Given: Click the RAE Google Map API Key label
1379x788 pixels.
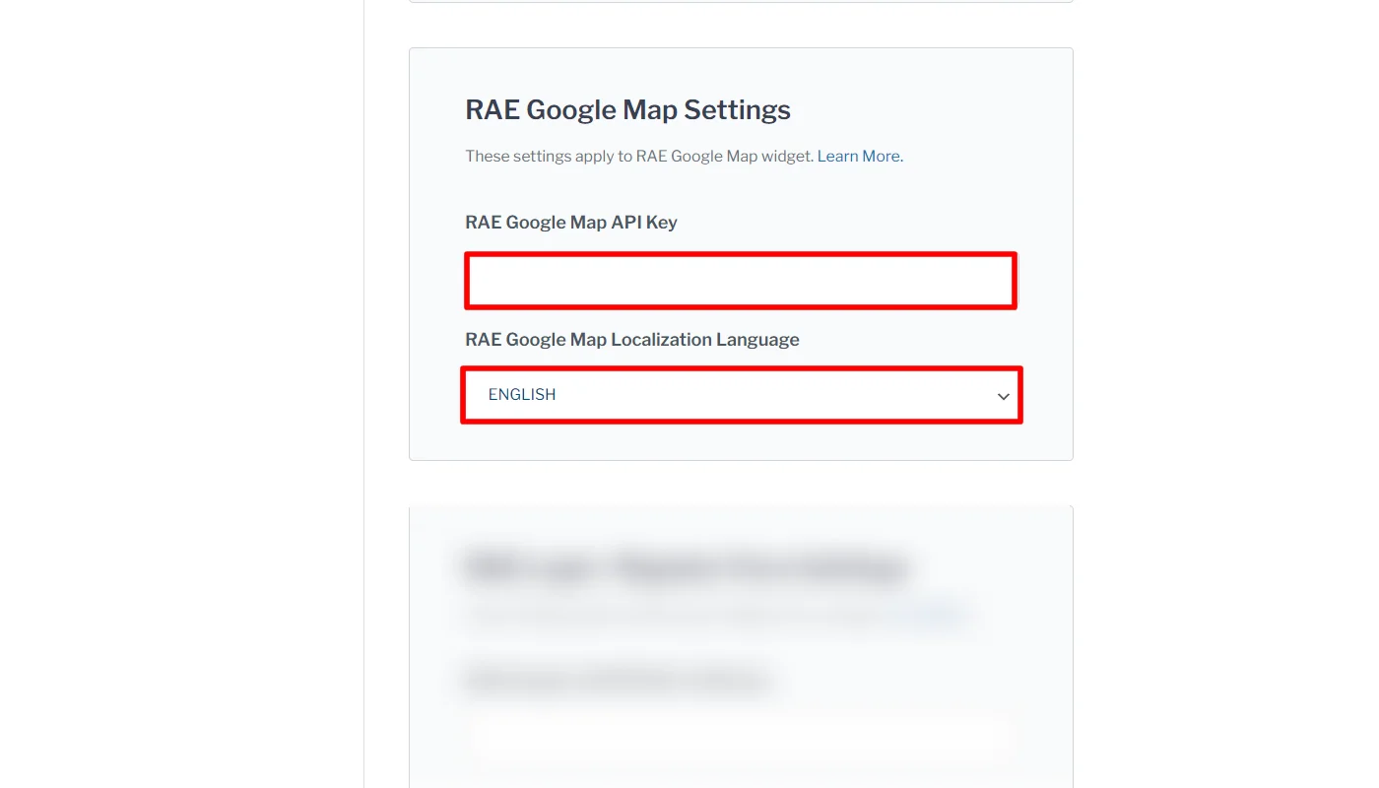Looking at the screenshot, I should pyautogui.click(x=571, y=222).
